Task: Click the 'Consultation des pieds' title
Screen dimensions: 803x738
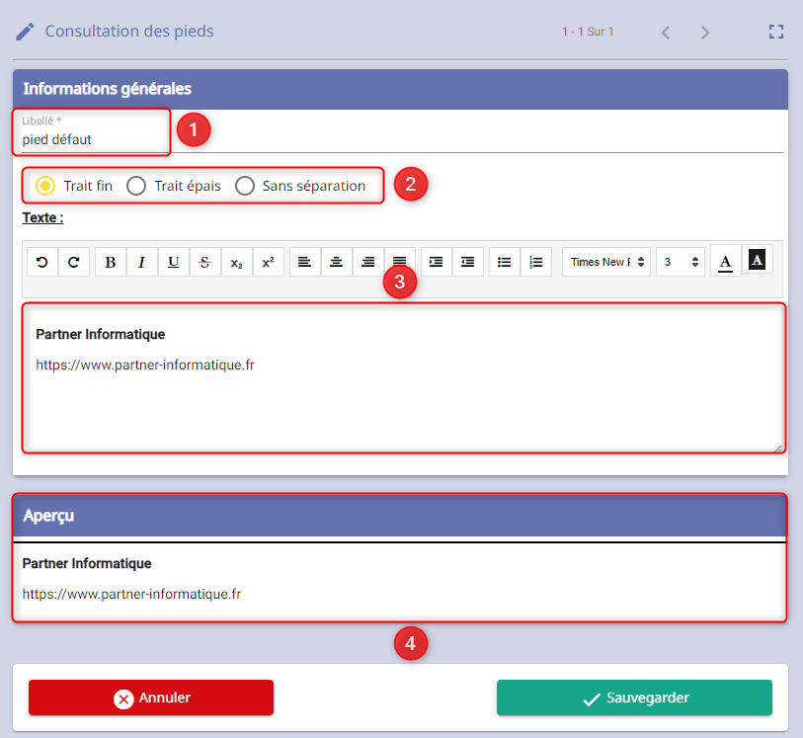Action: [x=129, y=32]
